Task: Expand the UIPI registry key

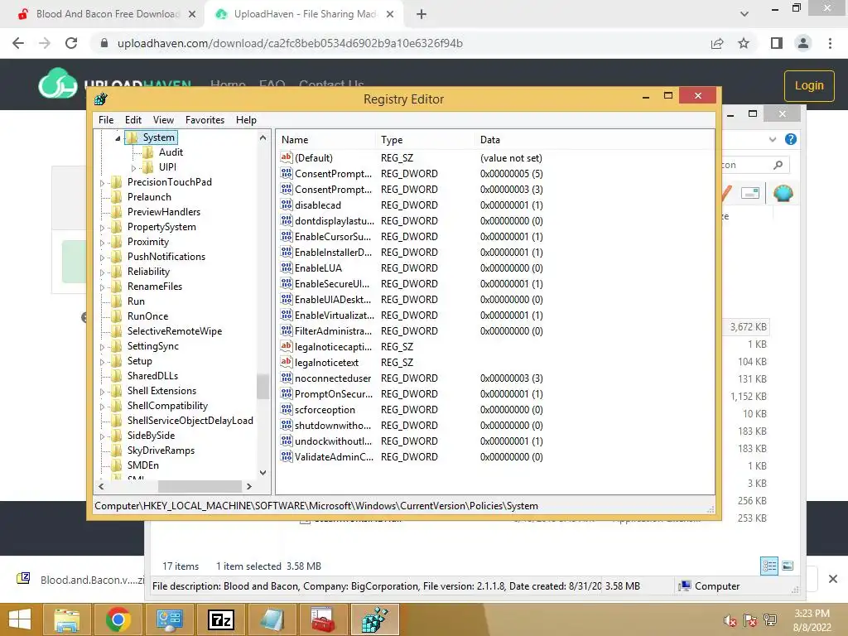Action: (133, 168)
